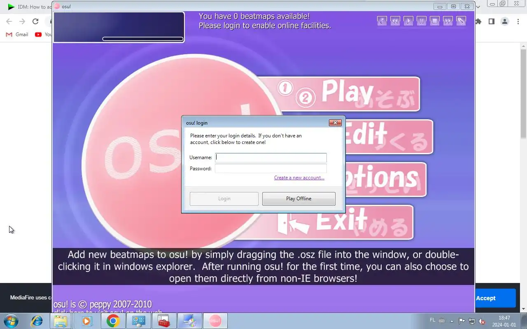Open the network tray icon
This screenshot has height=329, width=527.
point(472,321)
